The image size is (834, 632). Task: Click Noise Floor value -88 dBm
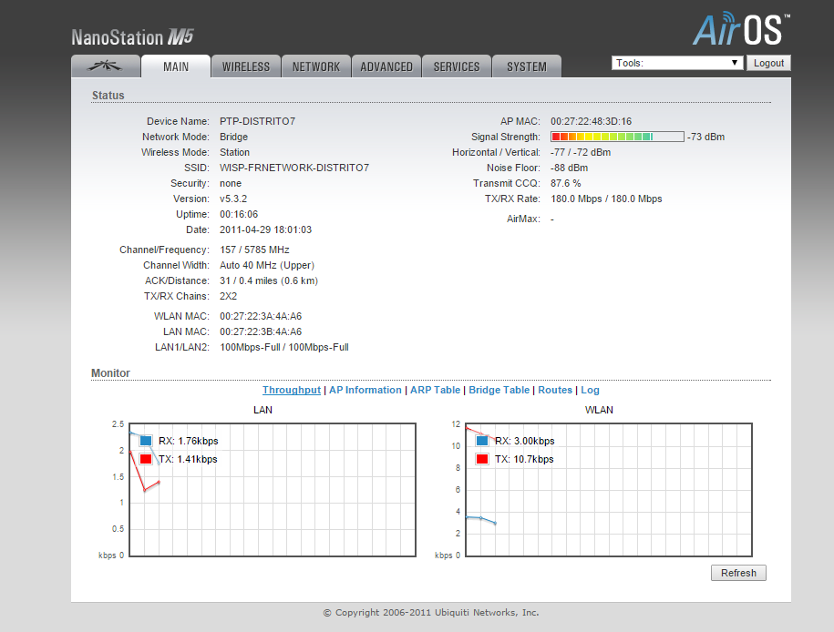tap(569, 168)
